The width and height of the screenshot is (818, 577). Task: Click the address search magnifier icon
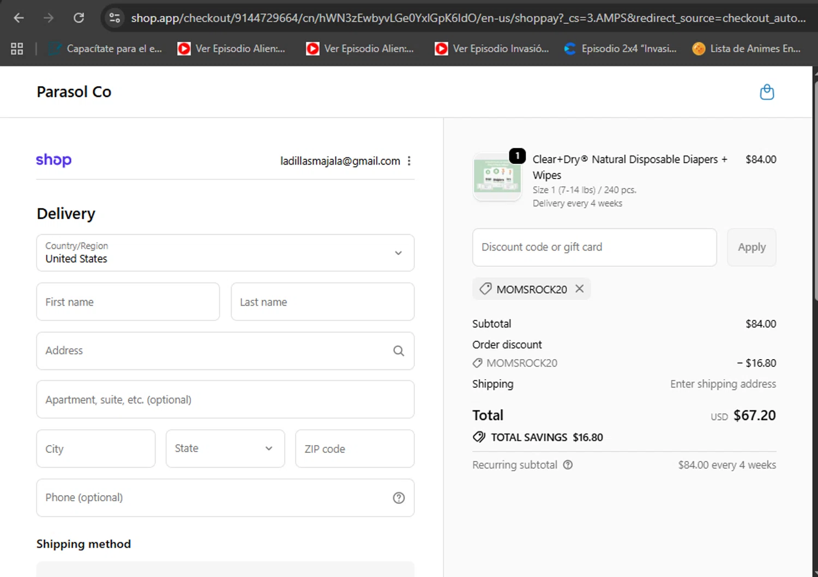click(x=399, y=351)
